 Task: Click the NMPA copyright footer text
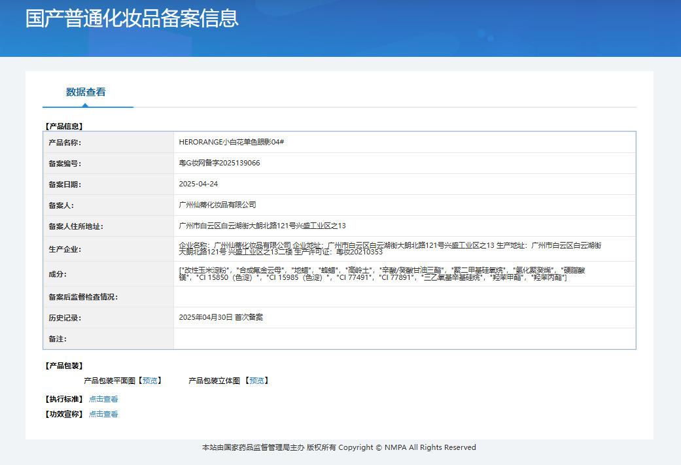pyautogui.click(x=340, y=447)
